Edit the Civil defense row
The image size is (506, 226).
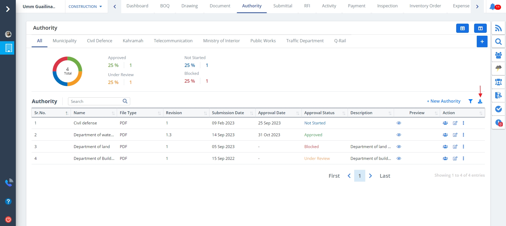tap(455, 123)
